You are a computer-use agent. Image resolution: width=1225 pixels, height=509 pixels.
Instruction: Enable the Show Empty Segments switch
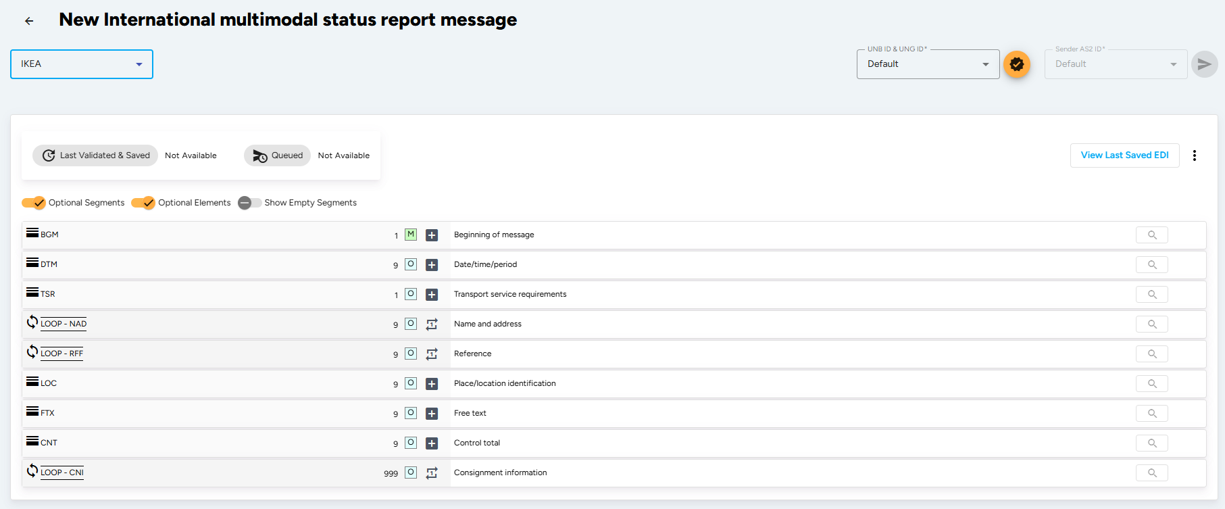[x=249, y=203]
